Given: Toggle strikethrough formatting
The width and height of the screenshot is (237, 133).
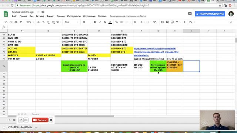Looking at the screenshot, I should (105, 22).
